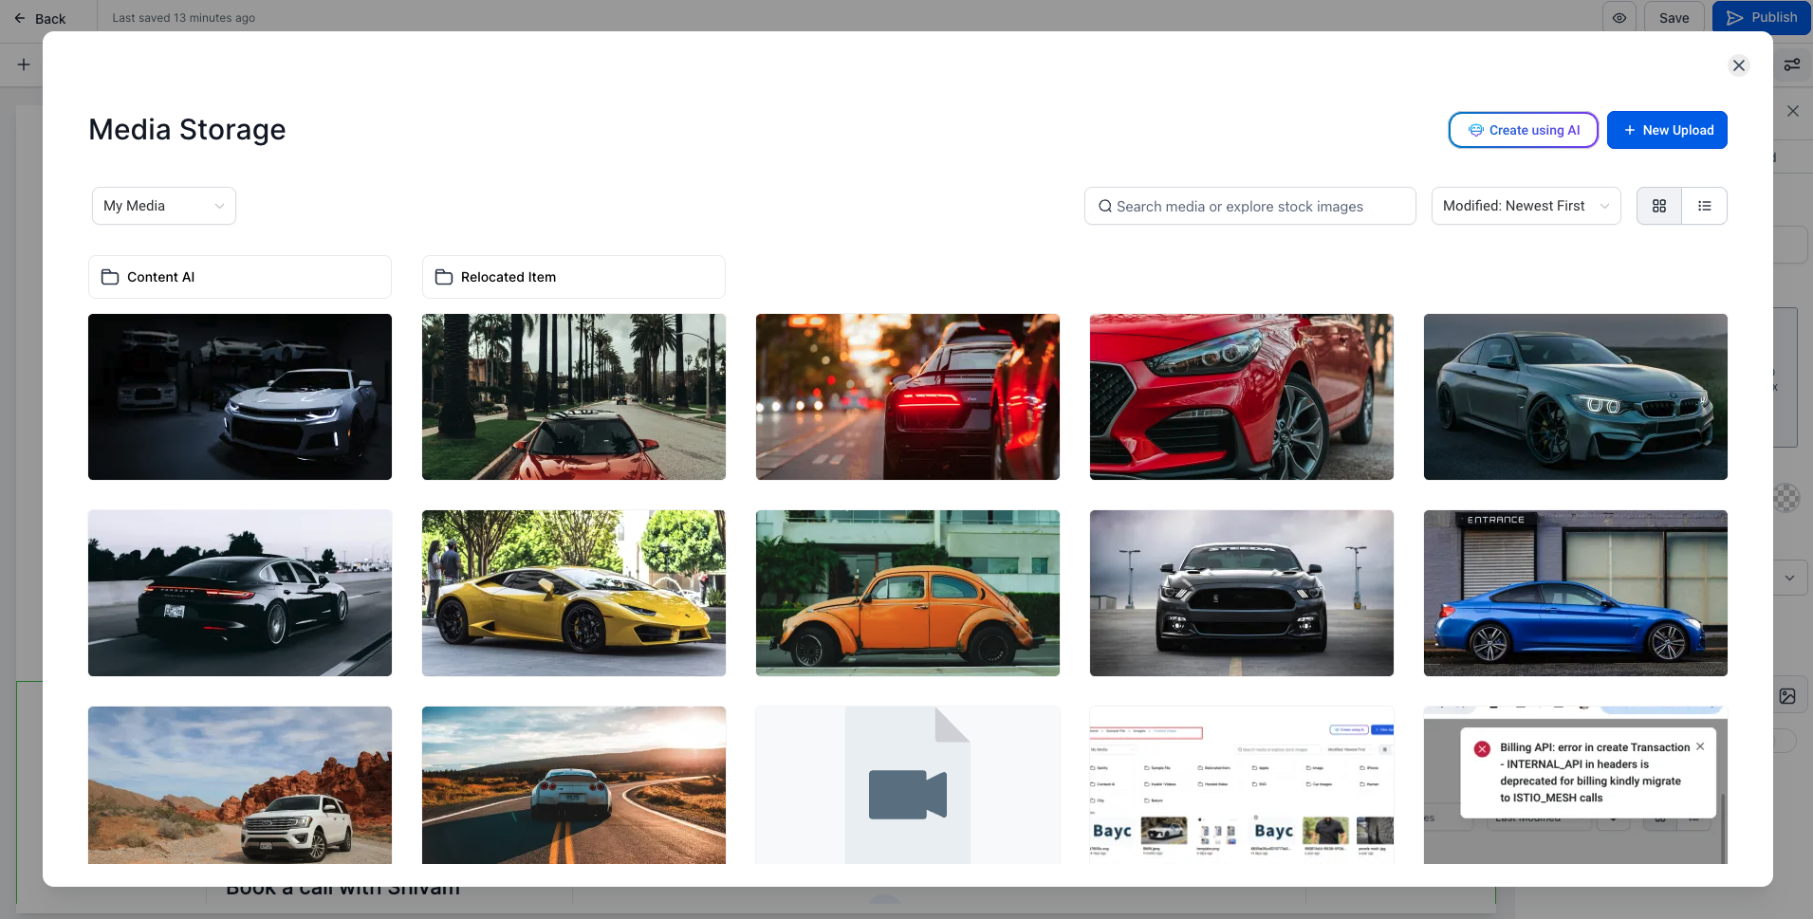The image size is (1813, 919).
Task: Click the folder icon of Relocated Item
Action: point(444,277)
